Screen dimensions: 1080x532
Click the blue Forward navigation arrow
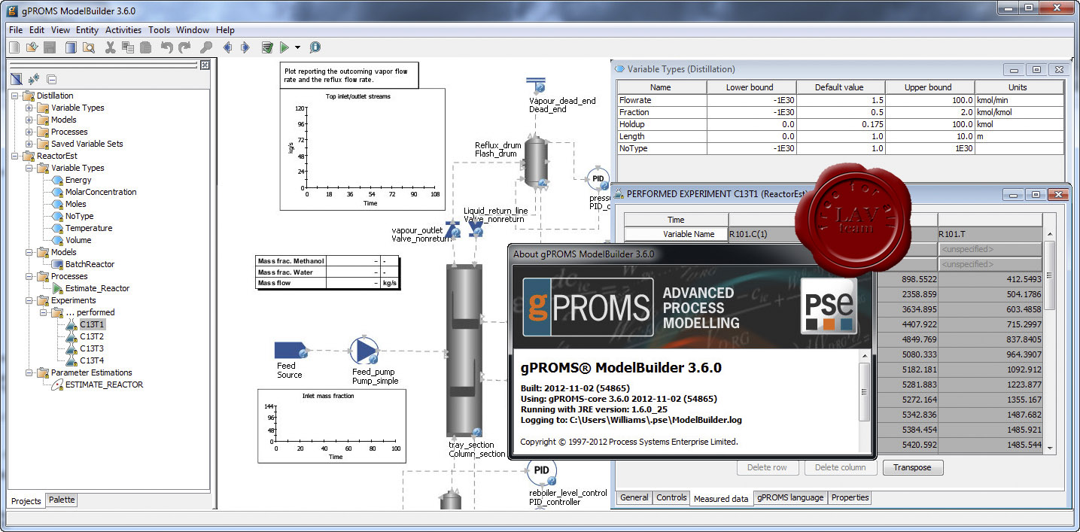[245, 47]
